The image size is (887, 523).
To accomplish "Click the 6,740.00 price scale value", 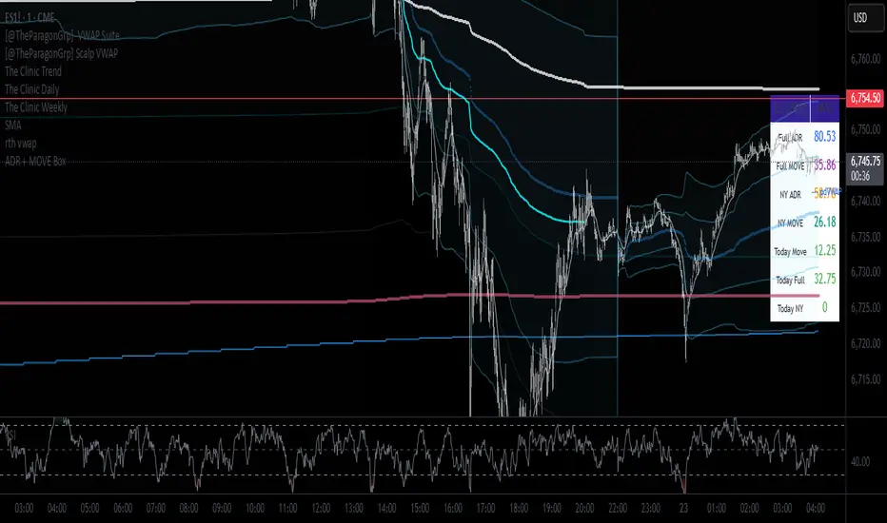I will coord(865,201).
